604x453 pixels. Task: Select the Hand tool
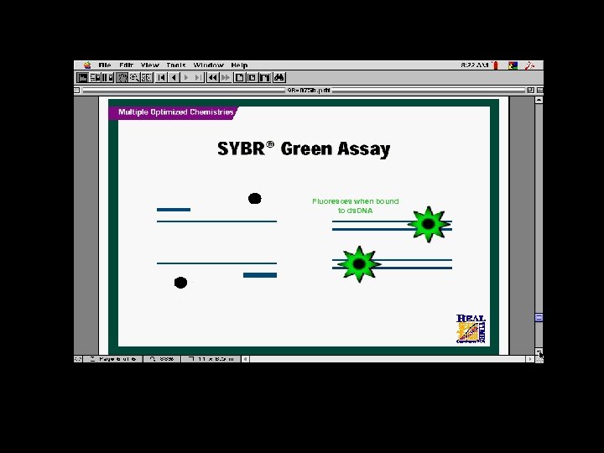click(x=122, y=77)
